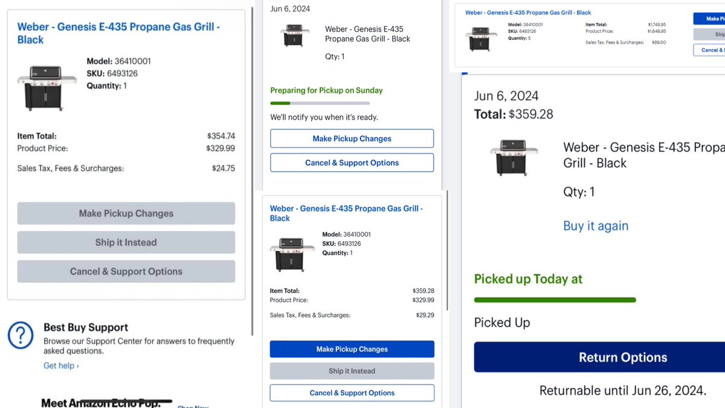Click the grayed Ship it Instead button in middle card
The height and width of the screenshot is (408, 725).
pyautogui.click(x=352, y=371)
